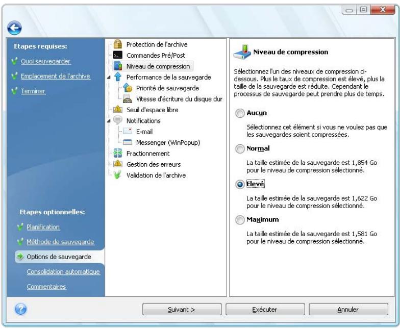This screenshot has height=329, width=400.
Task: Click the Validation de l'archive checkmark icon
Action: pos(117,174)
